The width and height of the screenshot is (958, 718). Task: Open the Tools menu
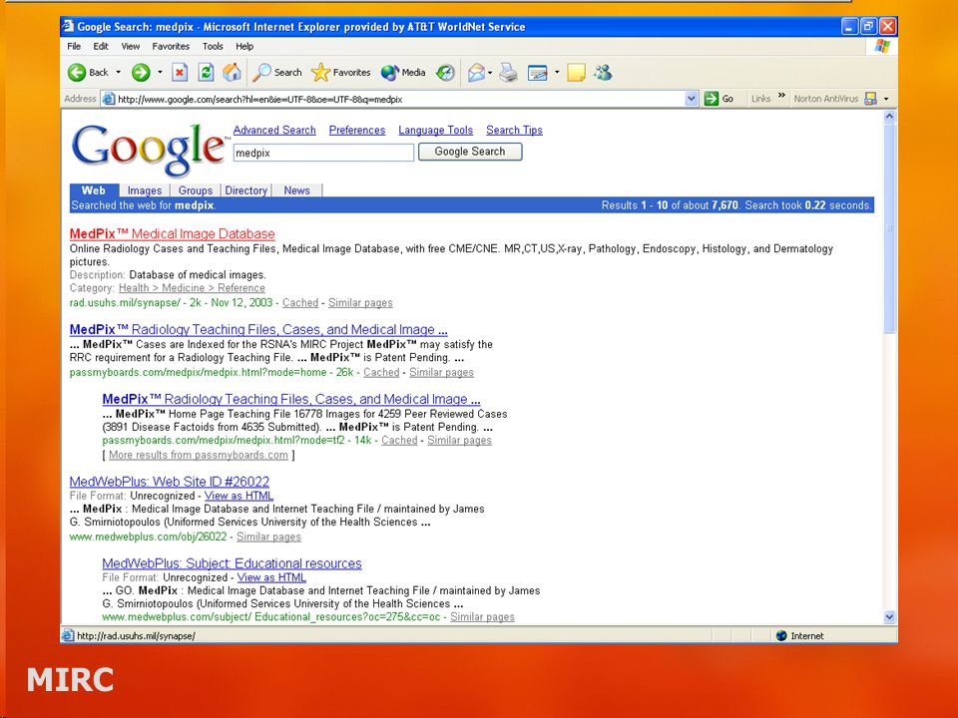[x=213, y=47]
